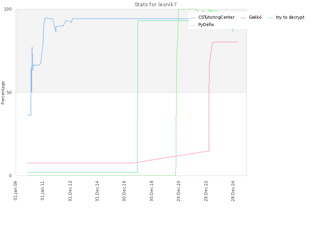Select the 30.Dec.18 x-axis date label

tap(152, 190)
